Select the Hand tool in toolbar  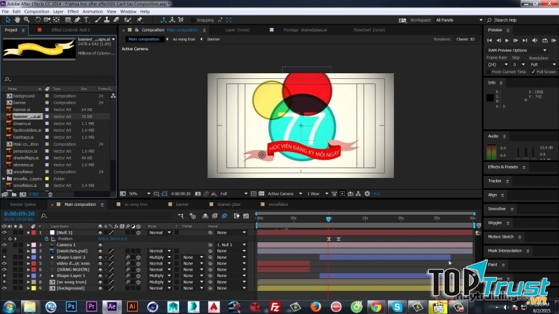(17, 20)
